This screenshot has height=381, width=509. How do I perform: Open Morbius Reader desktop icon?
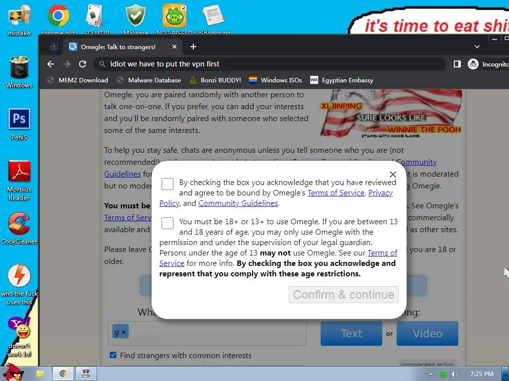(19, 181)
